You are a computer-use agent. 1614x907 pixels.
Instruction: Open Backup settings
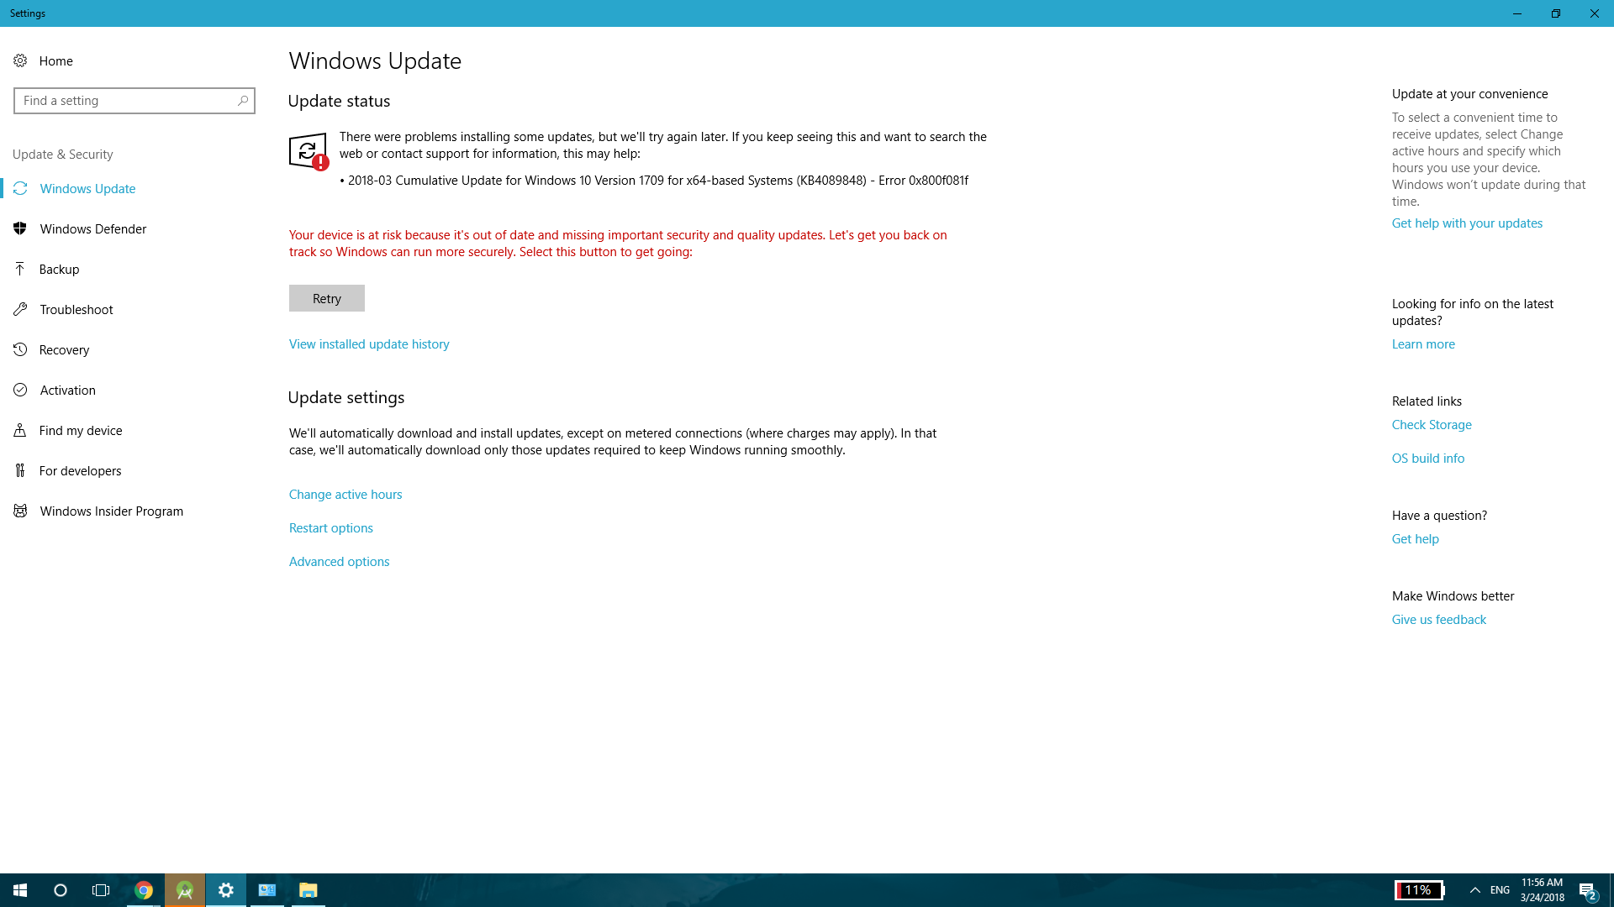tap(59, 268)
